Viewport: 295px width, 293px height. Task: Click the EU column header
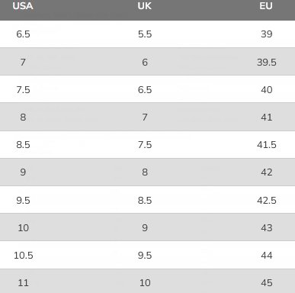coord(266,6)
